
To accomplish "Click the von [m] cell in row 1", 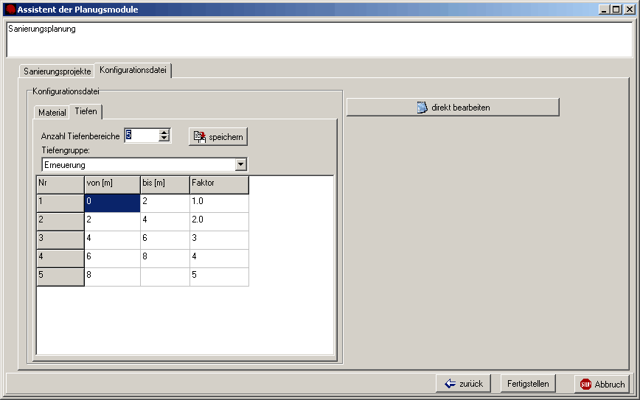I will click(112, 203).
